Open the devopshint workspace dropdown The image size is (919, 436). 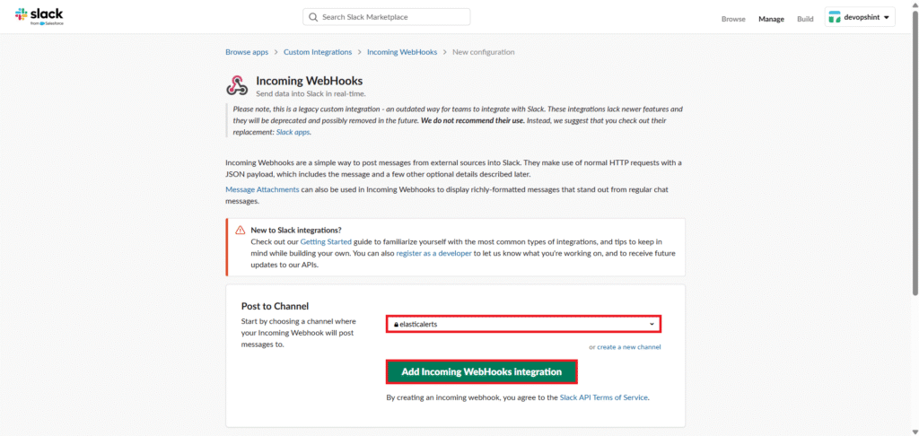860,18
